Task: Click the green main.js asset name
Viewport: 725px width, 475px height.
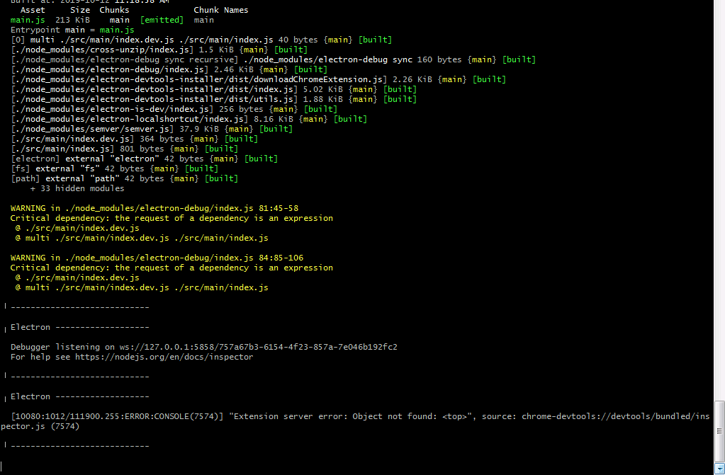Action: tap(28, 20)
